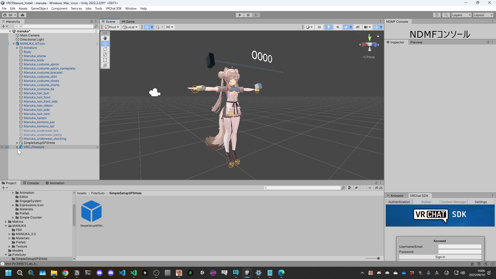496x279 pixels.
Task: Click the Play button
Action: click(239, 15)
